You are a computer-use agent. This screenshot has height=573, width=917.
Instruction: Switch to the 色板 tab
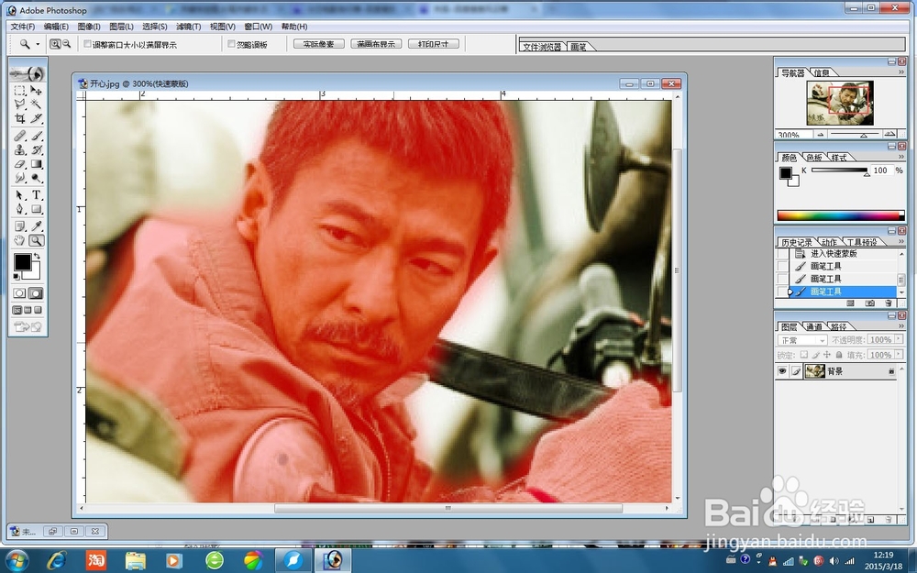click(814, 158)
